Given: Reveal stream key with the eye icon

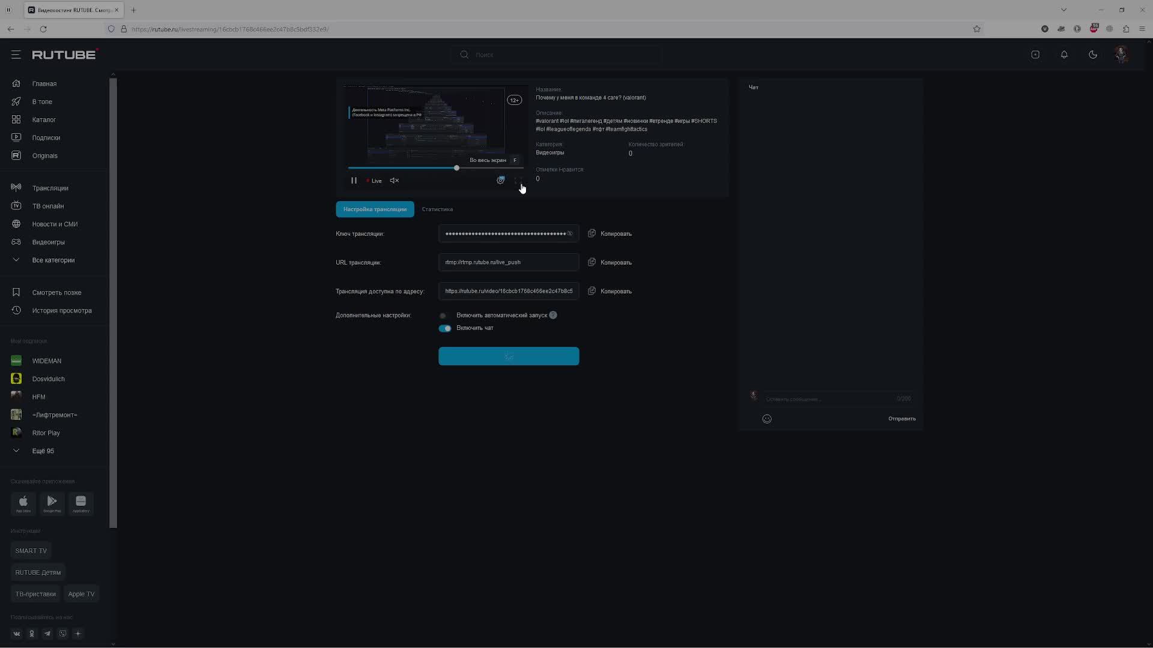Looking at the screenshot, I should click(x=570, y=233).
